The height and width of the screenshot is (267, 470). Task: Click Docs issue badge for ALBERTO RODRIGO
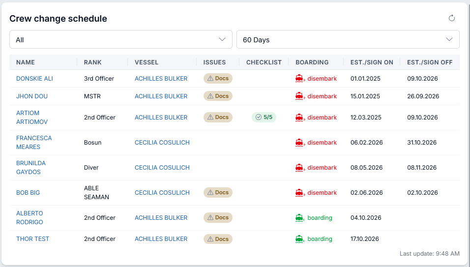pos(218,217)
